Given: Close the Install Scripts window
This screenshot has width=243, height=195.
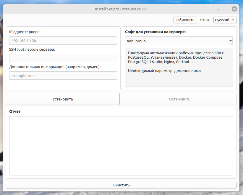Looking at the screenshot, I should click(234, 9).
